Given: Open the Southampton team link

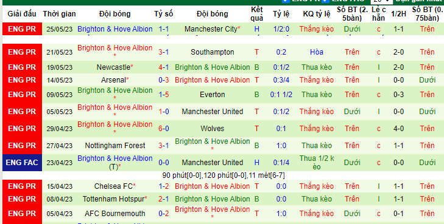Looking at the screenshot, I should (213, 52).
